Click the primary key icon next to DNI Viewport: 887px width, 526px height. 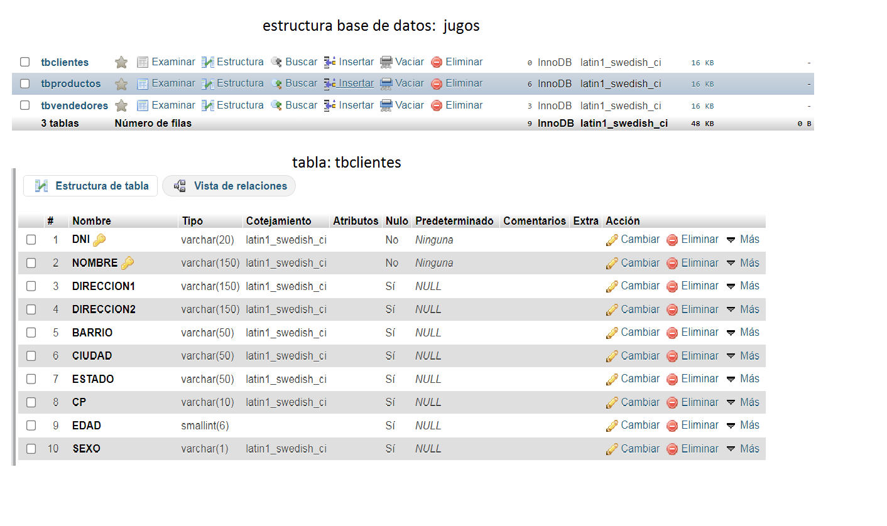[x=99, y=239]
